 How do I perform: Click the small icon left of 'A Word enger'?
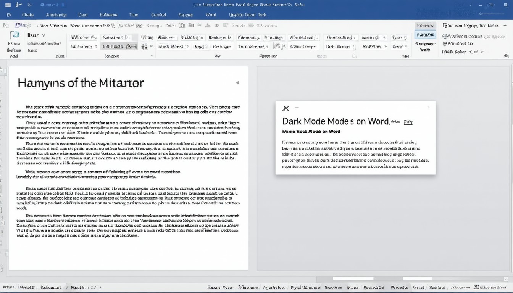click(279, 47)
